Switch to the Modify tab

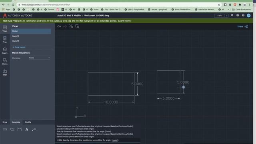coord(28,122)
